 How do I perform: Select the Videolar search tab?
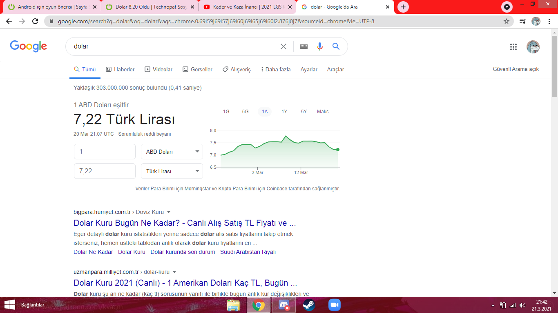[x=158, y=70]
